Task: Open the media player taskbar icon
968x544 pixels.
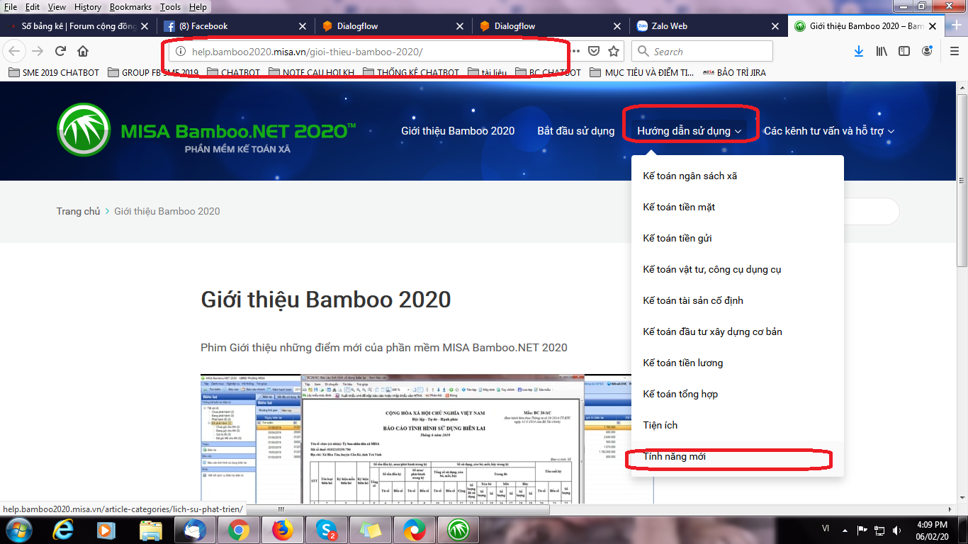Action: pos(106,529)
